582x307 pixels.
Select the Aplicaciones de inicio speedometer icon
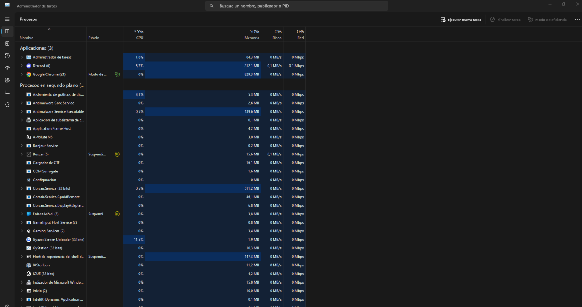pos(7,67)
